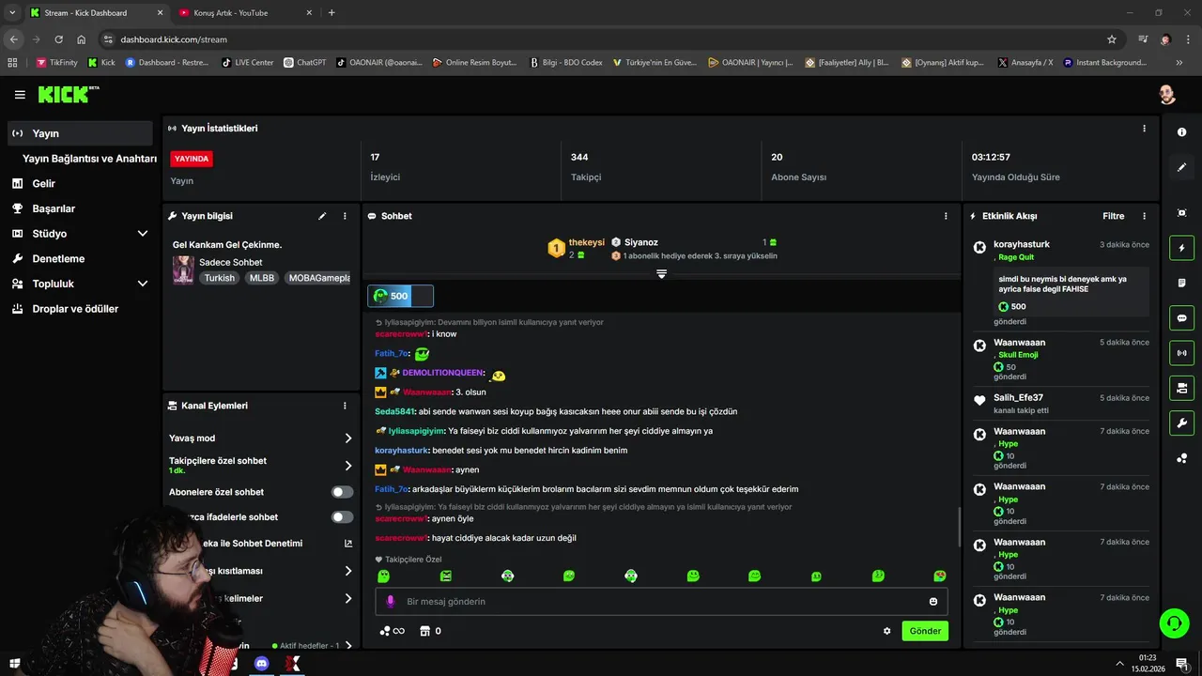The image size is (1202, 676).
Task: Toggle Abonelere özel sohbet switch
Action: 343,492
